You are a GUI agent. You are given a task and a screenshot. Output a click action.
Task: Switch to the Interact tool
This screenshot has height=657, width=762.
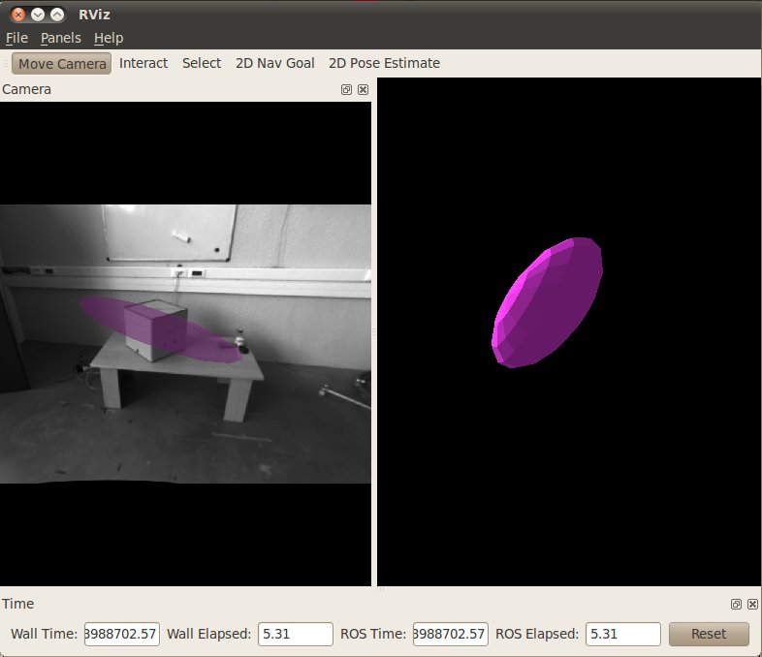point(143,63)
